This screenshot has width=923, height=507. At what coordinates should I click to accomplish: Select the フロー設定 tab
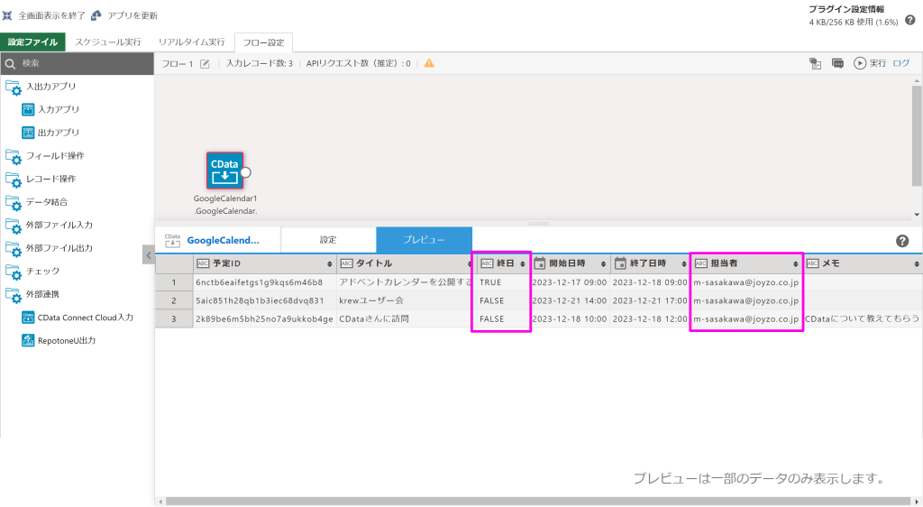[x=263, y=42]
